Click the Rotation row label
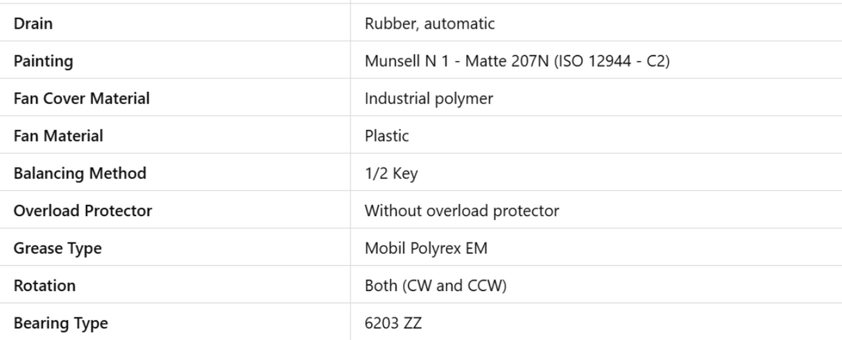This screenshot has height=340, width=842. 44,285
